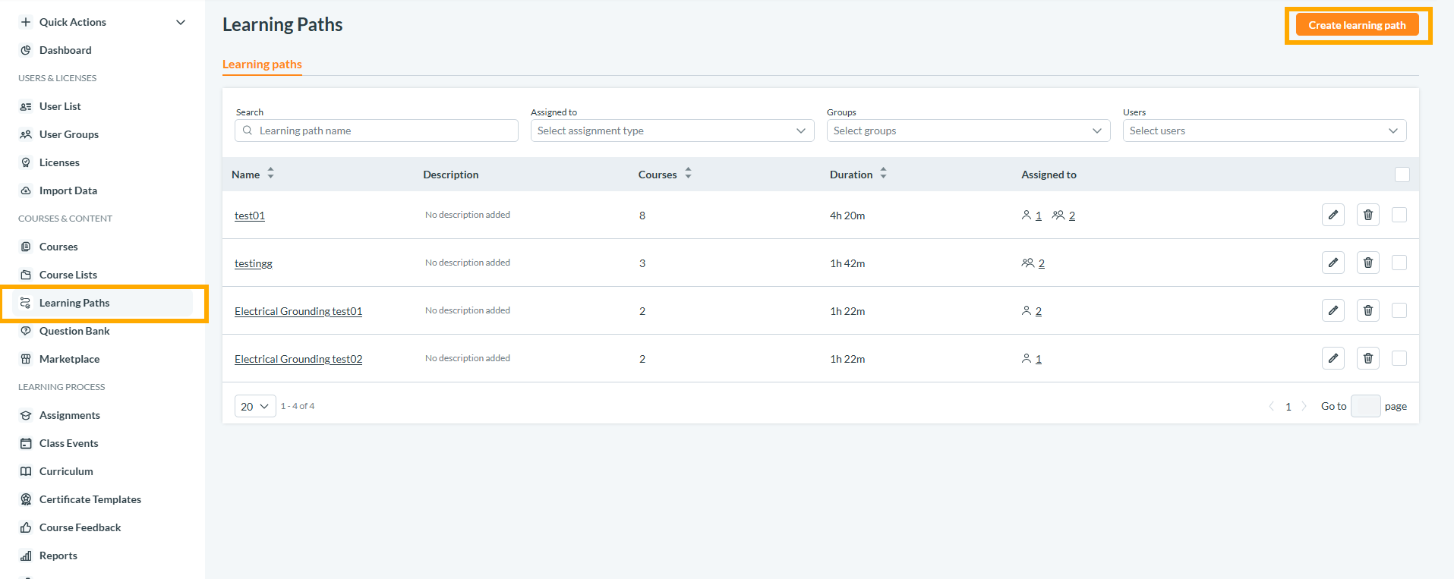Sort table by Duration using sort arrows

[x=883, y=174]
